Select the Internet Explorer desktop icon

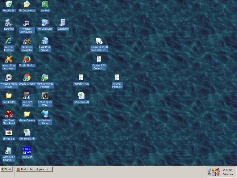pyautogui.click(x=9, y=41)
